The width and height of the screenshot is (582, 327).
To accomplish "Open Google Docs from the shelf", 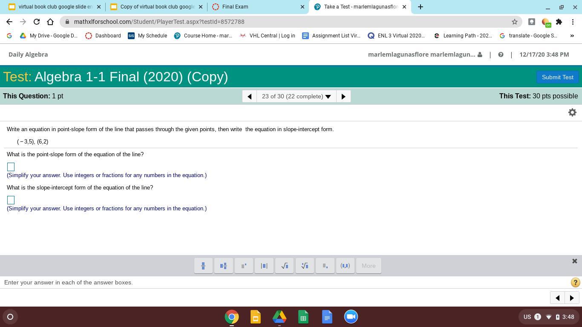I will pos(327,317).
